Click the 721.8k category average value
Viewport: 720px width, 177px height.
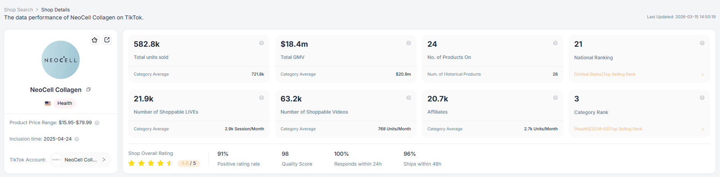[258, 74]
